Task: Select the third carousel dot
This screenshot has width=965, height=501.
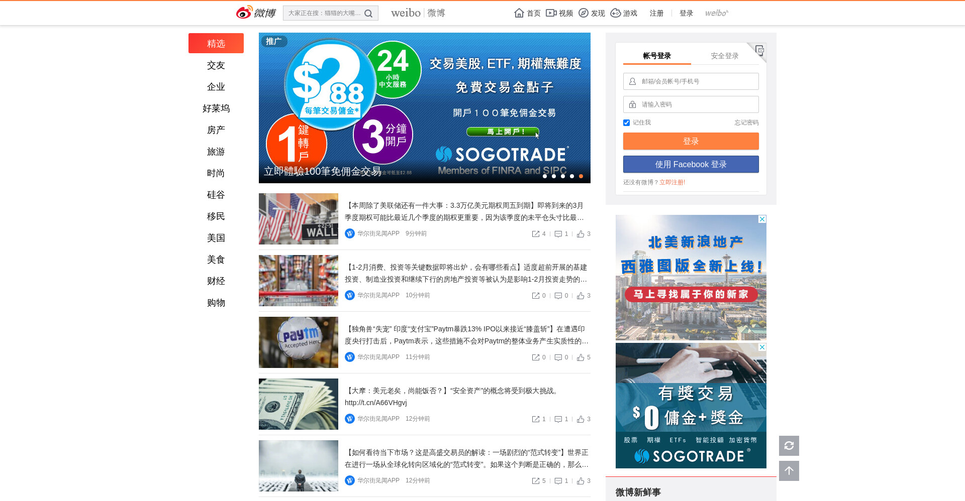Action: 563,176
